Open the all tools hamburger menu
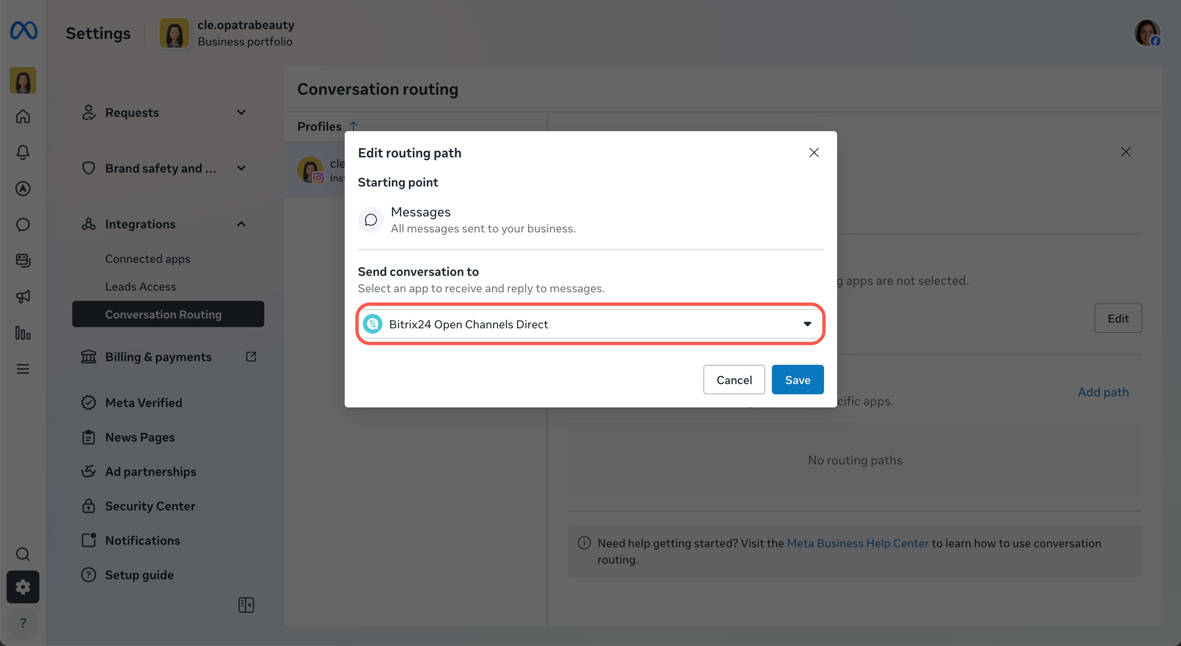Image resolution: width=1181 pixels, height=646 pixels. (23, 369)
